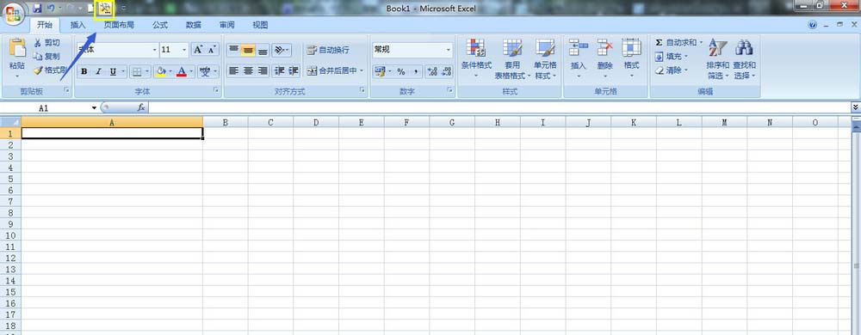Open the Name Box dropdown arrow
The height and width of the screenshot is (335, 861).
[x=95, y=108]
